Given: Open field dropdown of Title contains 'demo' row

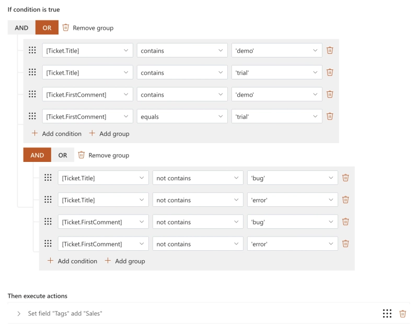Looking at the screenshot, I should (x=88, y=50).
